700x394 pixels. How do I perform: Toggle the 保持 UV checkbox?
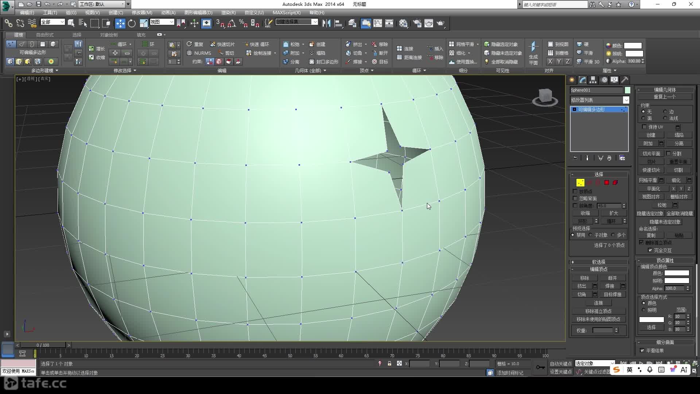tap(644, 127)
